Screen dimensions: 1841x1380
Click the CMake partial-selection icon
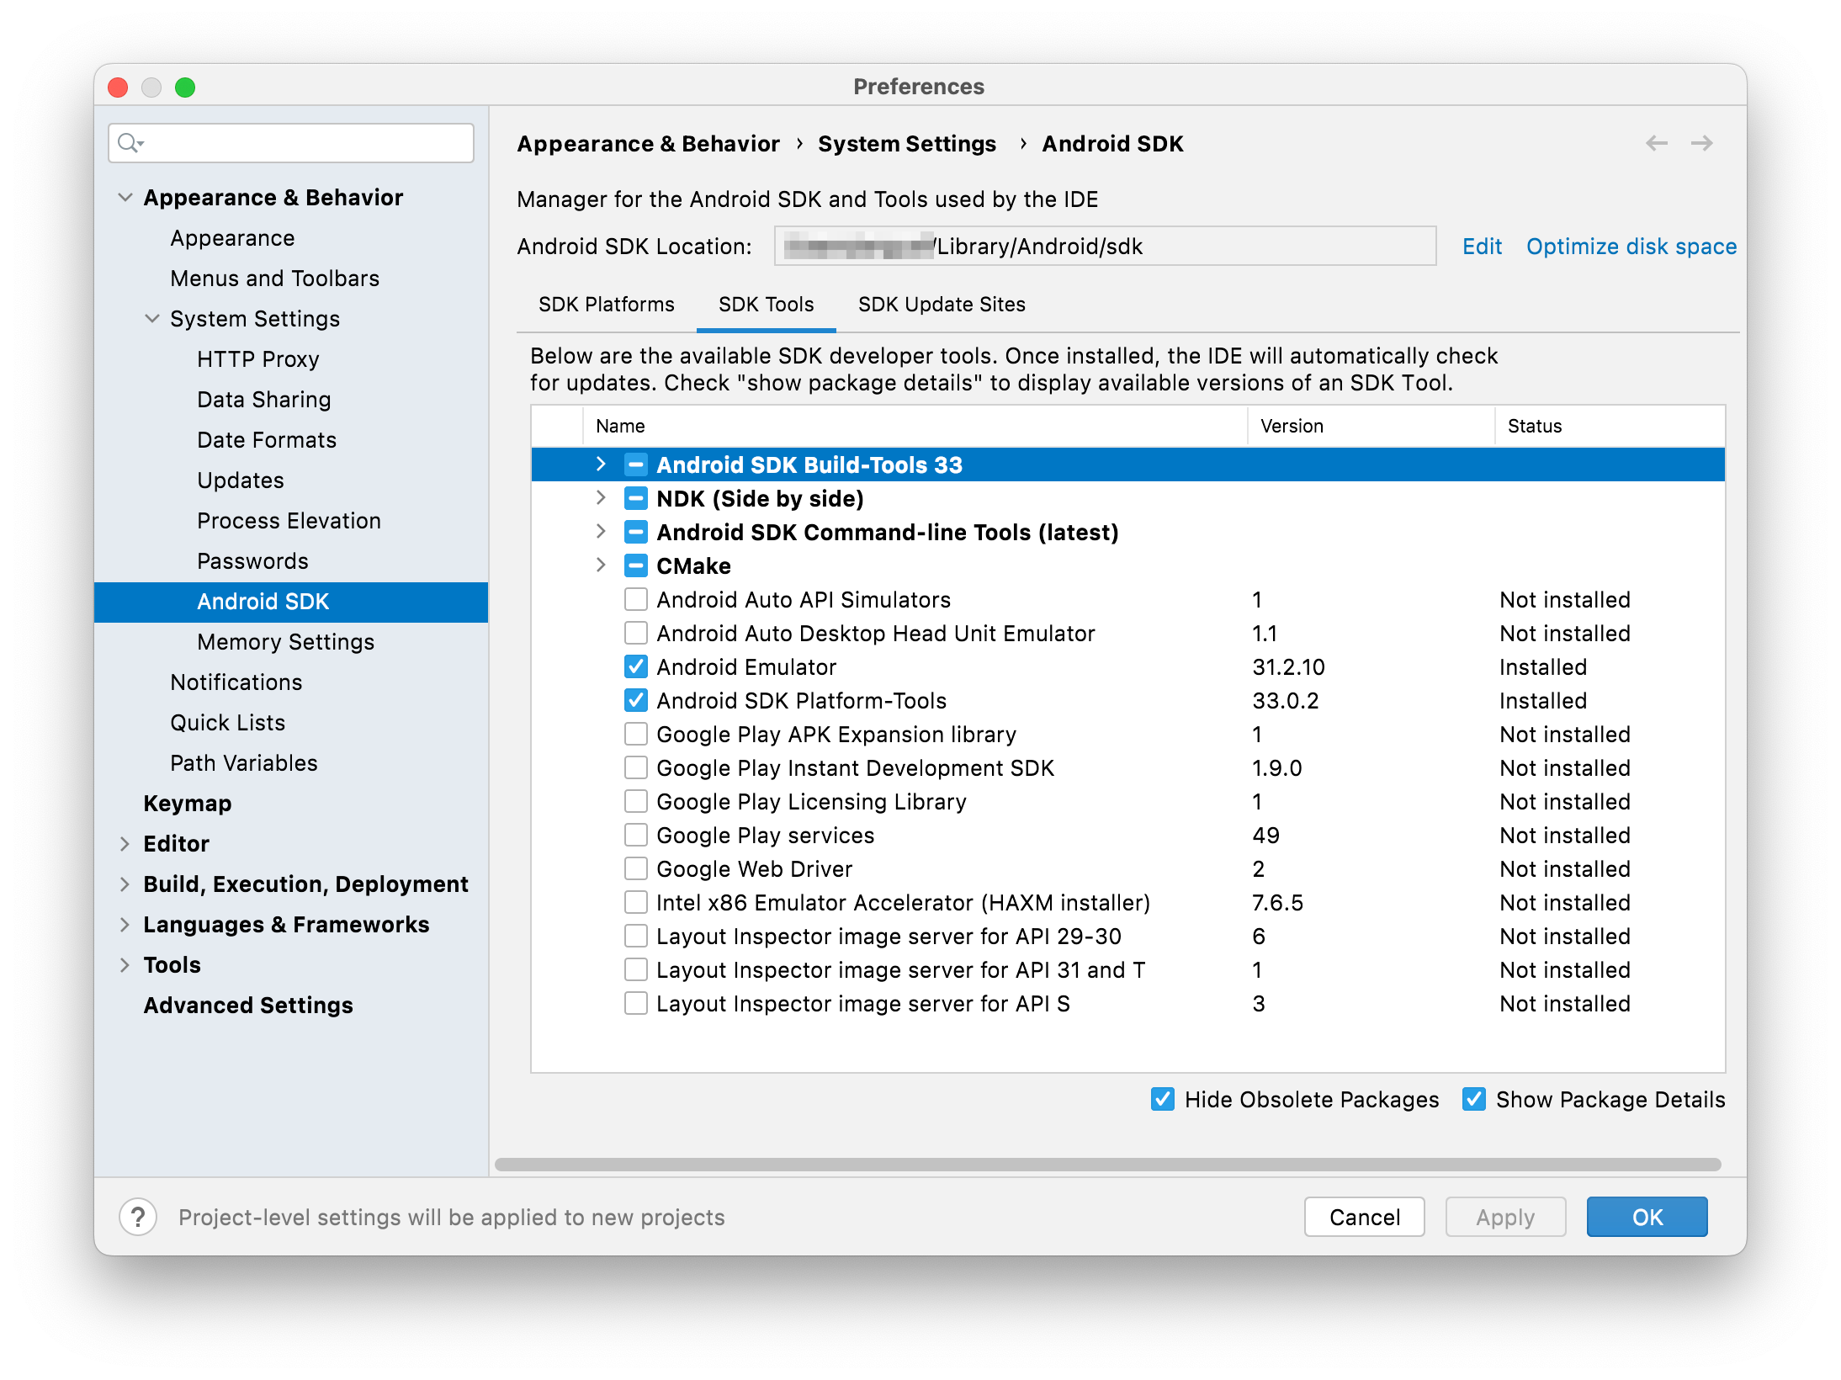click(636, 565)
